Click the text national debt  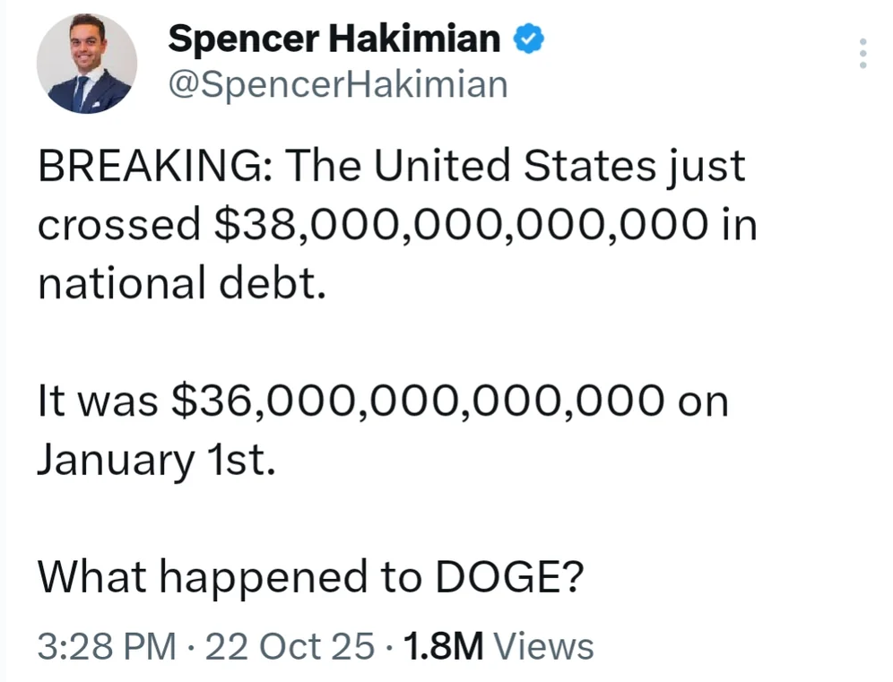(x=180, y=283)
